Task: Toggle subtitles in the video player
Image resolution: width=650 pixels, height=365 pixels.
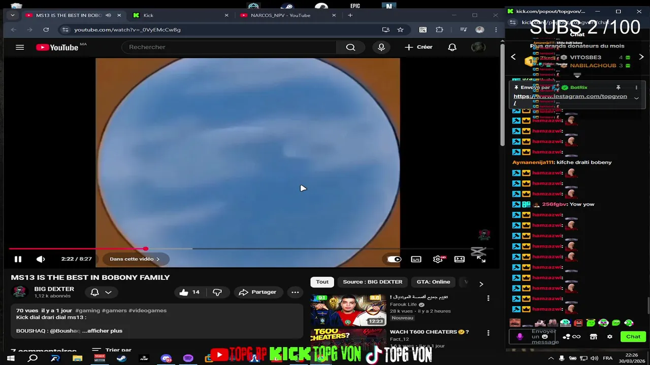Action: [416, 259]
